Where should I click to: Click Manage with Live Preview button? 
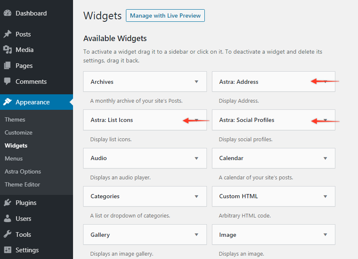(165, 16)
